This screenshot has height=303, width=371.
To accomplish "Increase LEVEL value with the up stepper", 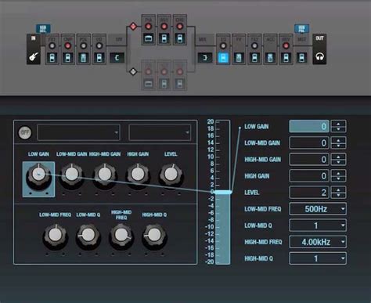I will 338,189.
